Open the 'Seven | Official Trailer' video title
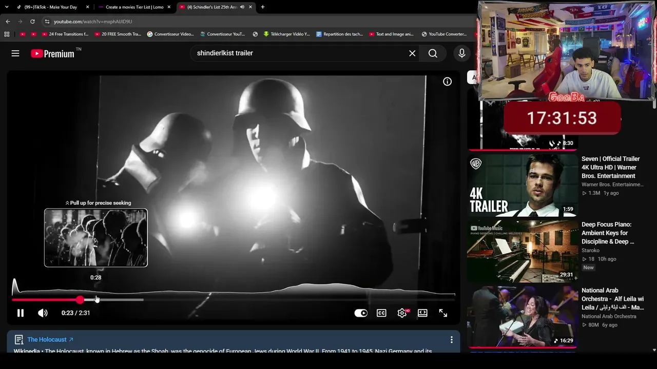Screen dimensions: 657x369 (611, 167)
